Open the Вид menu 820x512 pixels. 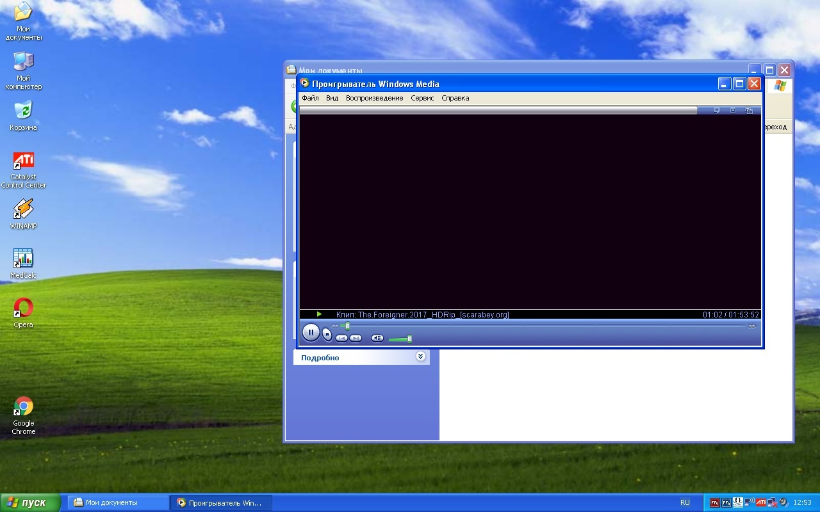click(332, 98)
